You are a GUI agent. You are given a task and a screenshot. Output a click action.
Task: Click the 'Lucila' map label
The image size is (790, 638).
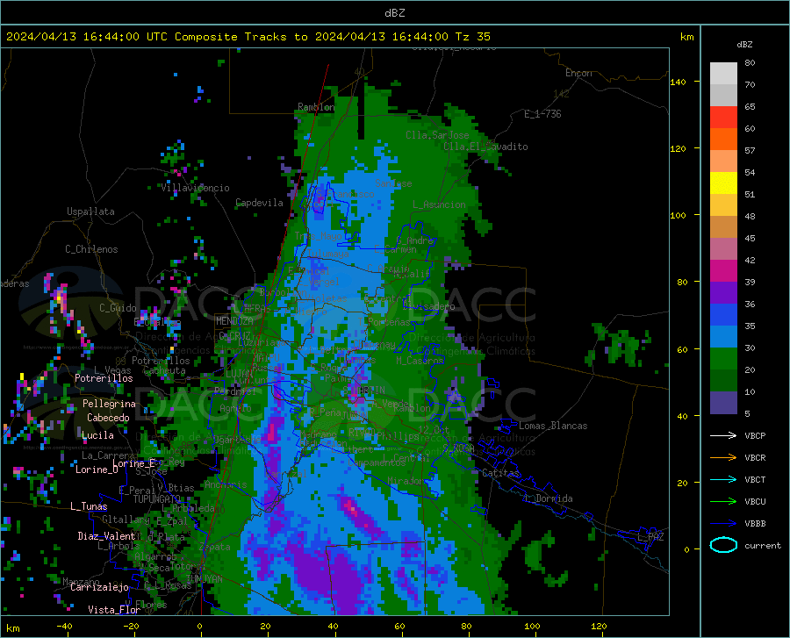point(97,435)
